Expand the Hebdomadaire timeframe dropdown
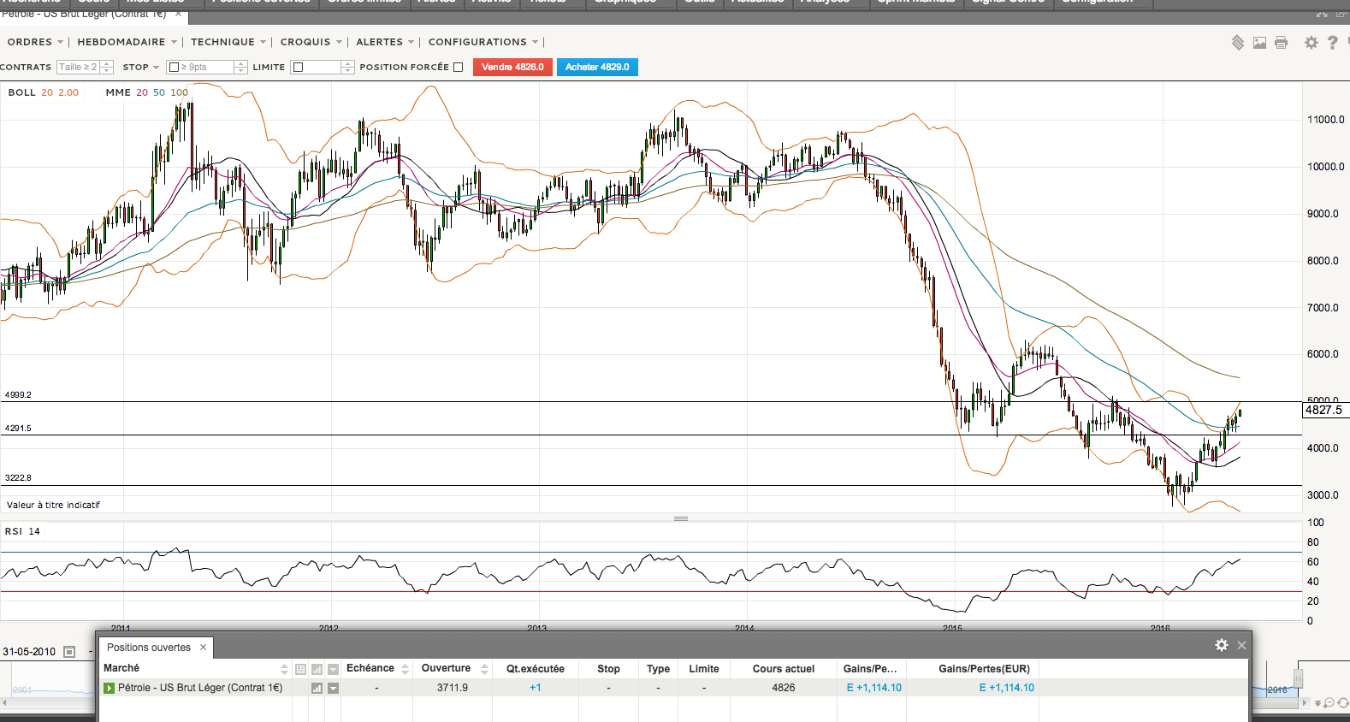Image resolution: width=1350 pixels, height=722 pixels. pos(127,42)
